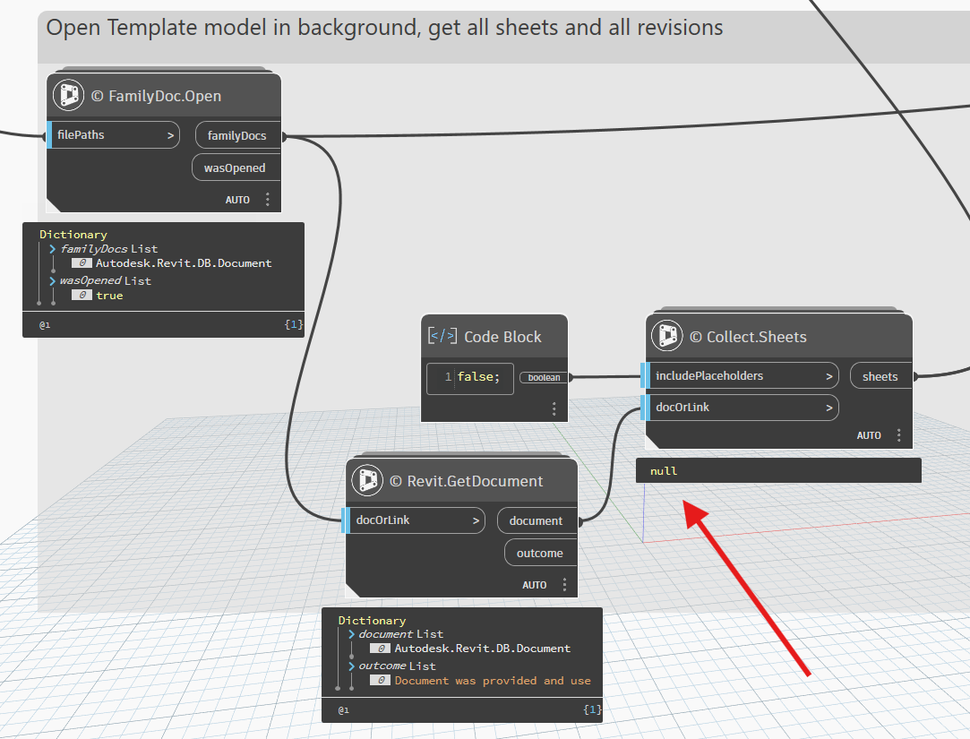Click the Dictionary header in FamilyDoc.Open preview
The image size is (970, 739).
click(73, 235)
